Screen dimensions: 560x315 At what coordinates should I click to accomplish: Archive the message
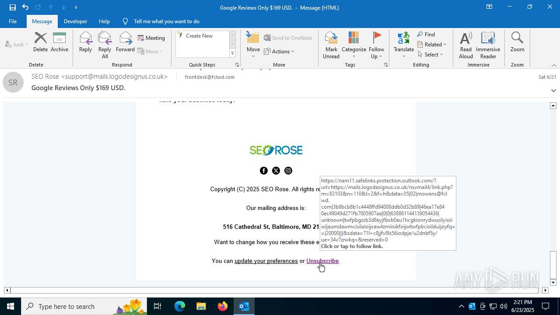(x=59, y=42)
